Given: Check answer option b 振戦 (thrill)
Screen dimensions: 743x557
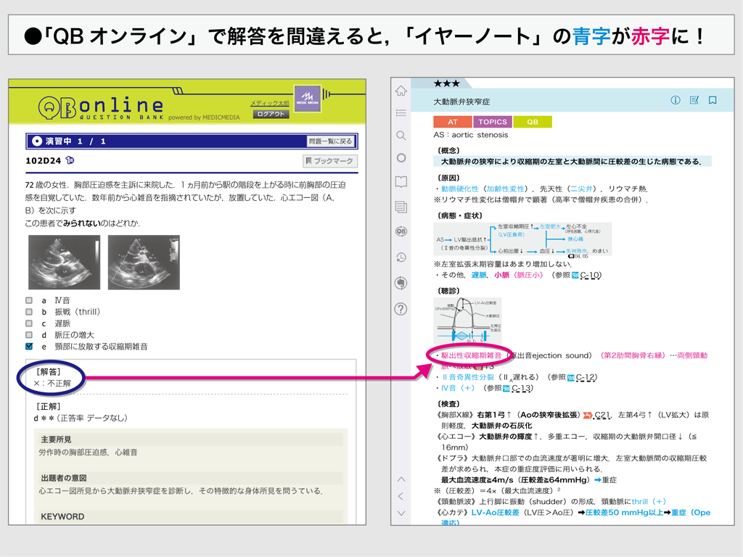Looking at the screenshot, I should [x=29, y=312].
